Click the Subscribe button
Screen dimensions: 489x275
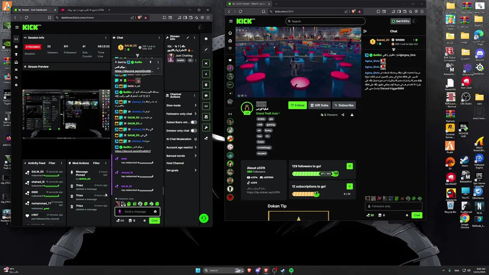(344, 105)
